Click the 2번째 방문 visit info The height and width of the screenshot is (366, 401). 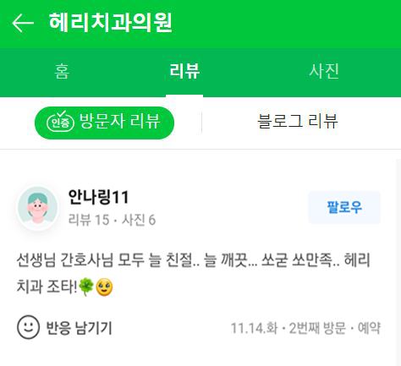pyautogui.click(x=317, y=328)
